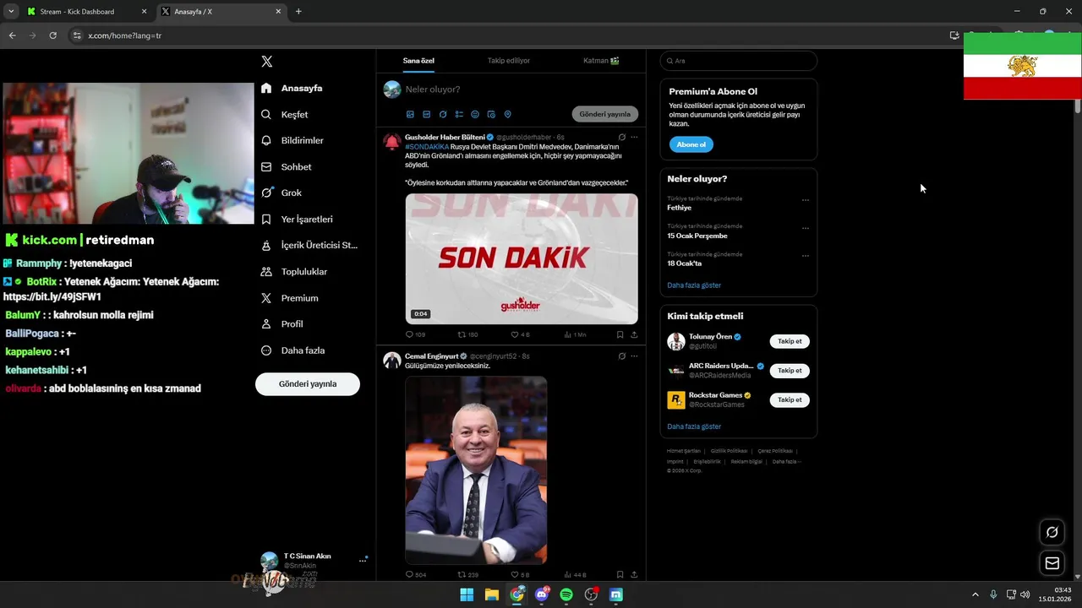
Task: Click Abone ol premium button
Action: (x=691, y=144)
